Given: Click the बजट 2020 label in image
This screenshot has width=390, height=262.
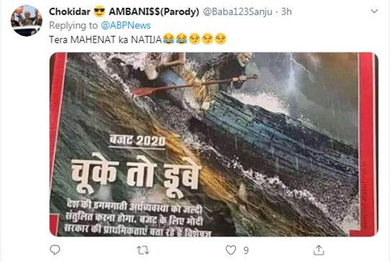Looking at the screenshot, I should tap(137, 141).
